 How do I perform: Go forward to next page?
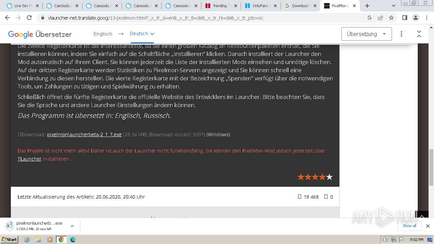point(18,18)
